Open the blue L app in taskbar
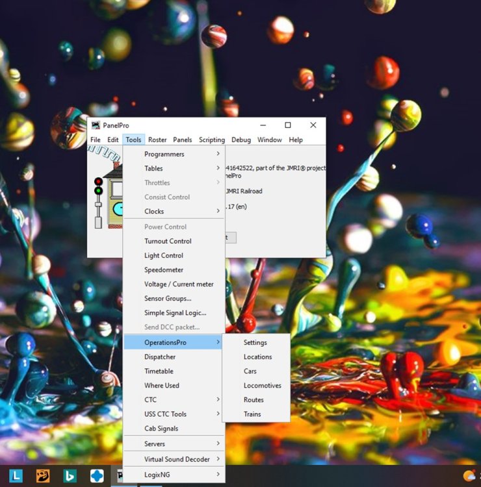This screenshot has height=487, width=481. coord(15,476)
